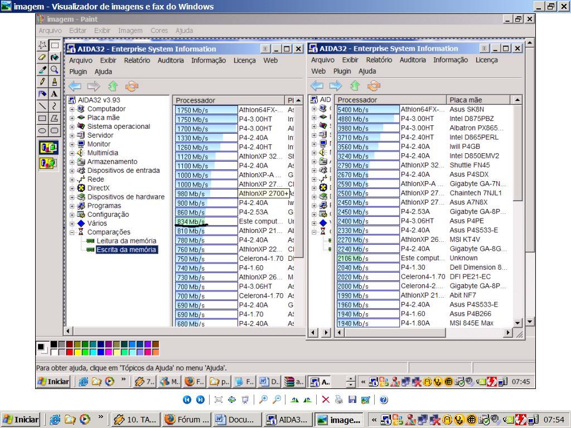Expand the Sistema operacional tree node
Viewport: 571px width, 428px height.
click(72, 127)
